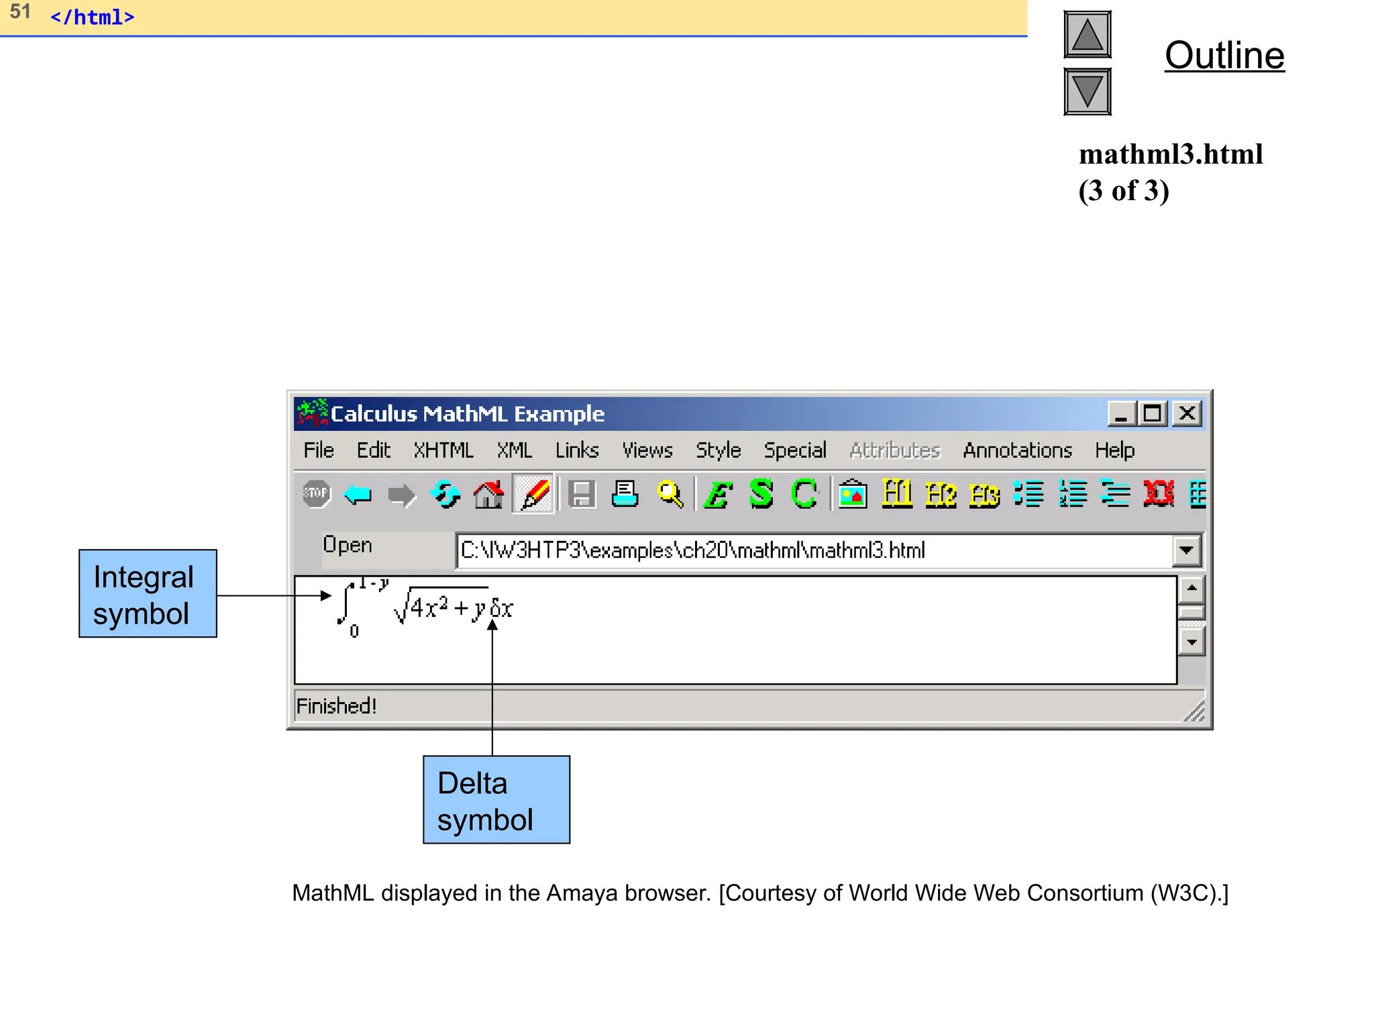Apply heading H2 from the toolbar
This screenshot has height=1031, width=1374.
(941, 495)
